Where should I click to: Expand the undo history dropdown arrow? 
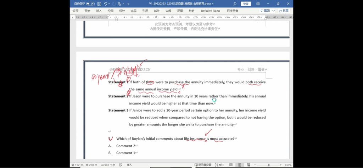coord(109,4)
